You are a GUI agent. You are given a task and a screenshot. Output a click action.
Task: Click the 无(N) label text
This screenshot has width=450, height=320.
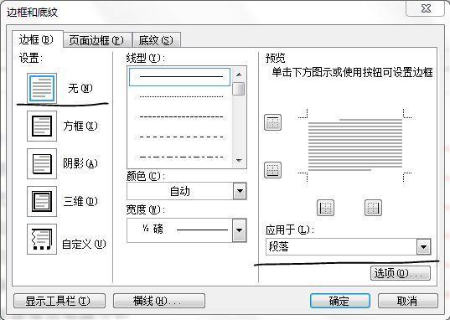point(80,88)
